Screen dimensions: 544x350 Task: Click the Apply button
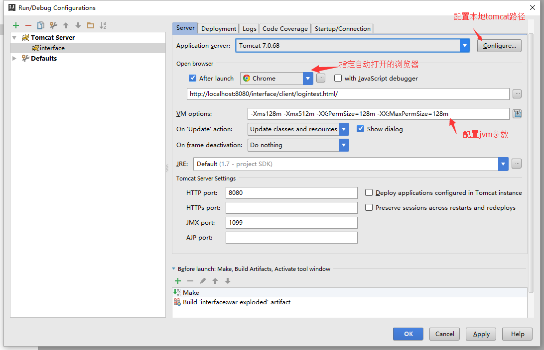coord(481,334)
